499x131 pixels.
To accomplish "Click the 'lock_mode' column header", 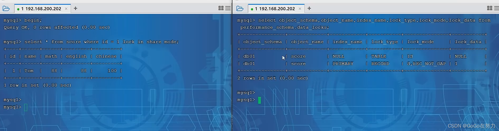I will pyautogui.click(x=420, y=42).
